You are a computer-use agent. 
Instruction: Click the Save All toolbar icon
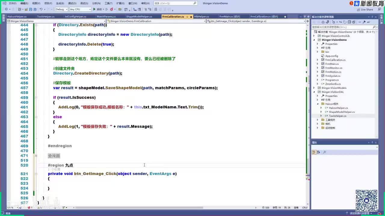click(x=35, y=9)
